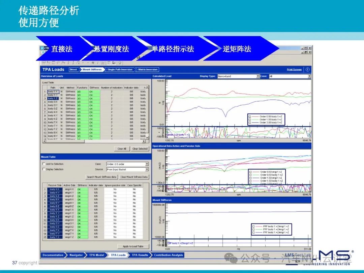
Task: Switch to Single Path Inversion tab
Action: tap(120, 70)
